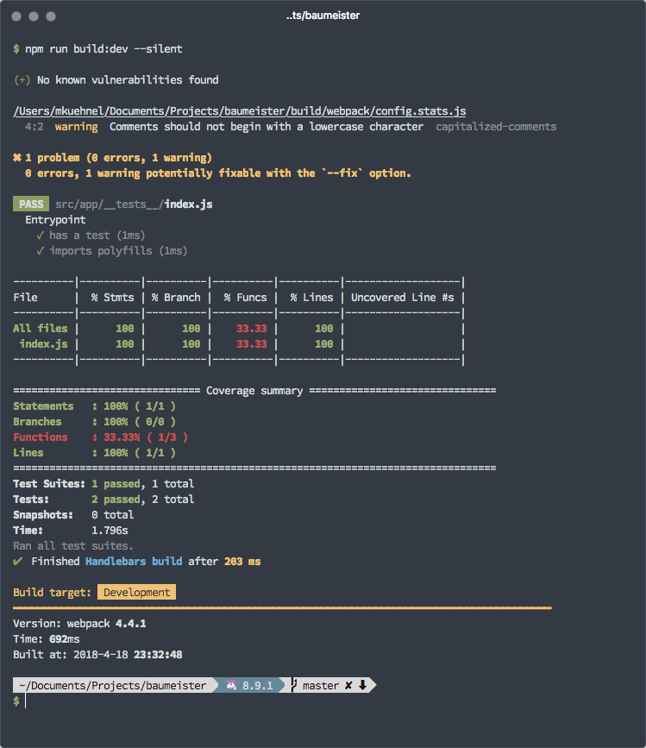This screenshot has height=748, width=646.
Task: Click the Node version unicorn icon in prompt
Action: point(231,686)
